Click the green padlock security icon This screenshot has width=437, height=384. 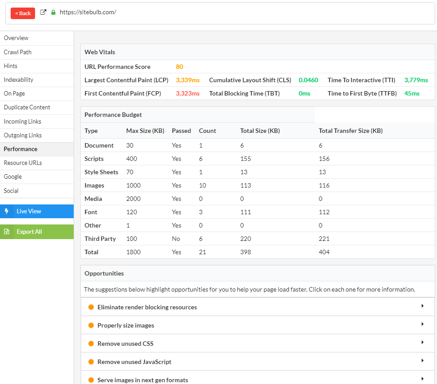53,12
